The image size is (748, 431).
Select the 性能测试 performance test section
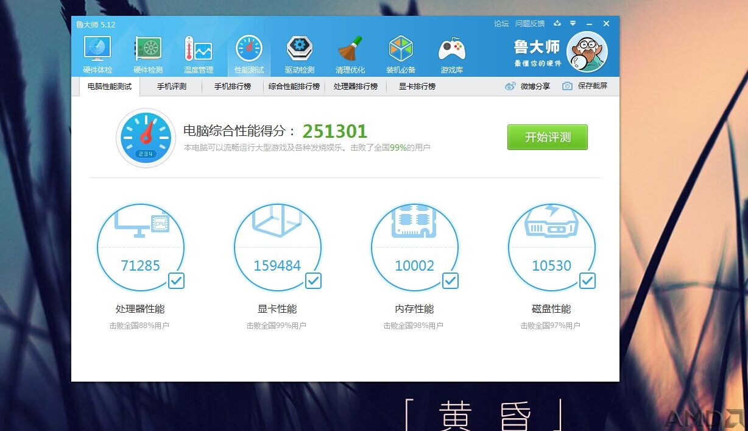[249, 55]
